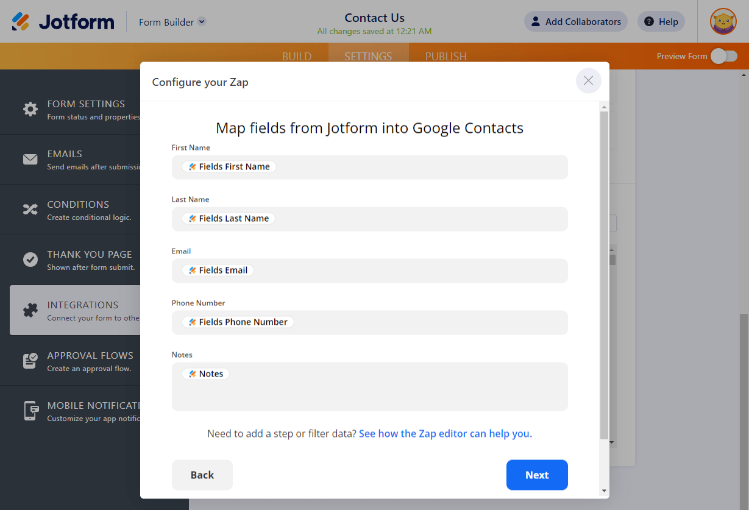Close the Configure your Zap dialog

[x=588, y=80]
